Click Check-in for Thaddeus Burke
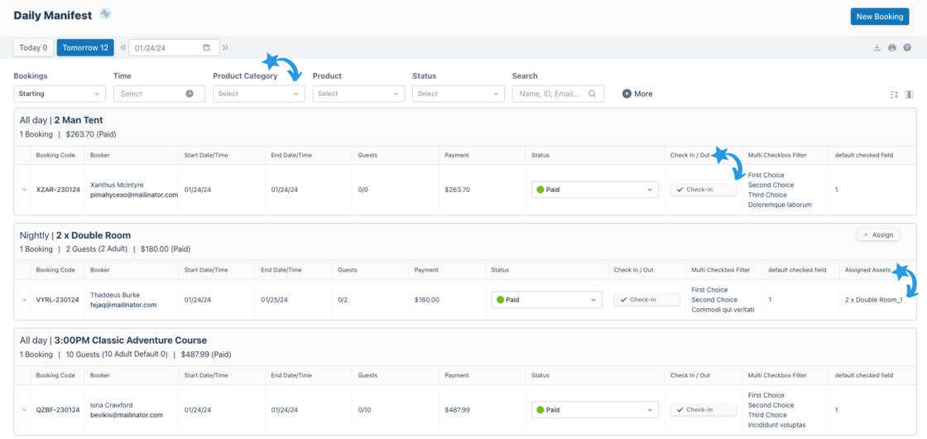 click(646, 300)
